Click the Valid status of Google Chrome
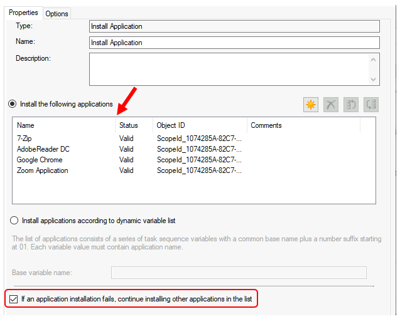 pos(126,160)
